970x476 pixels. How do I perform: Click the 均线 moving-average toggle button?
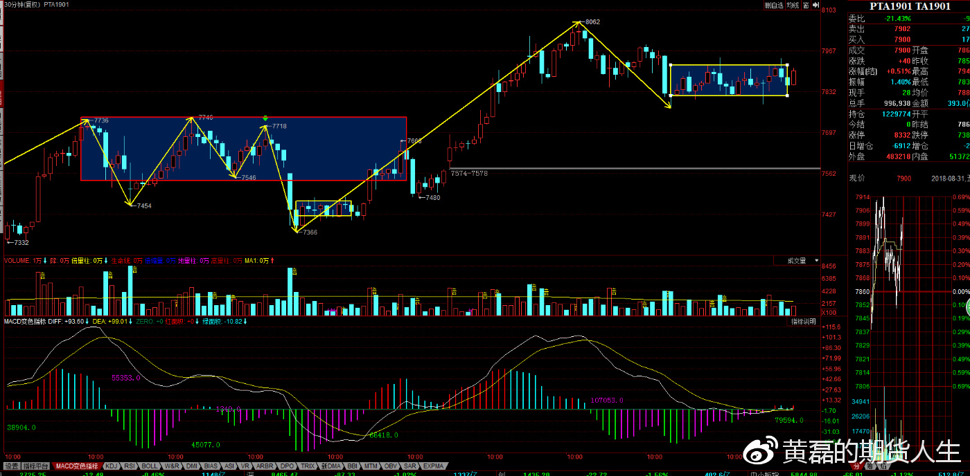pyautogui.click(x=793, y=5)
